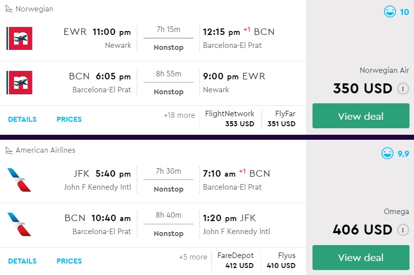
Task: Click the smiley rating icon showing 10
Action: click(390, 11)
